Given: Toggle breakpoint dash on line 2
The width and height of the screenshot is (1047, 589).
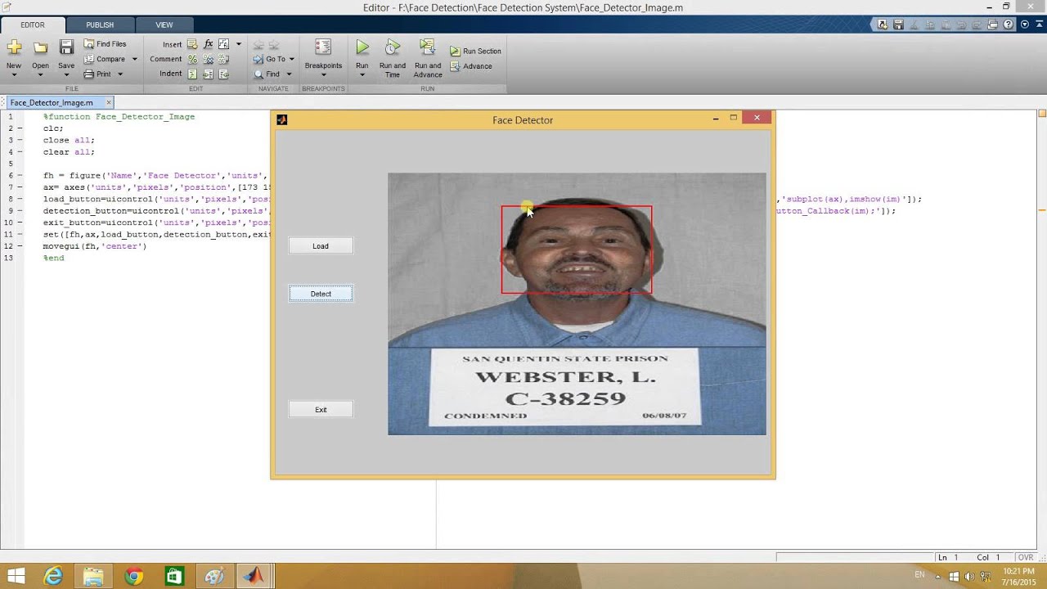Looking at the screenshot, I should point(20,128).
